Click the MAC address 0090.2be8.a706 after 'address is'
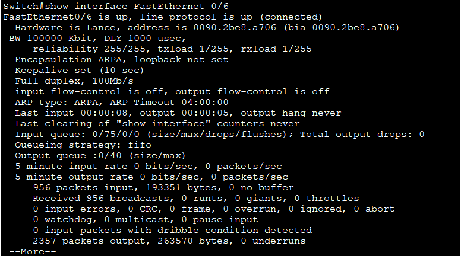Image resolution: width=461 pixels, height=256 pixels. tap(235, 28)
